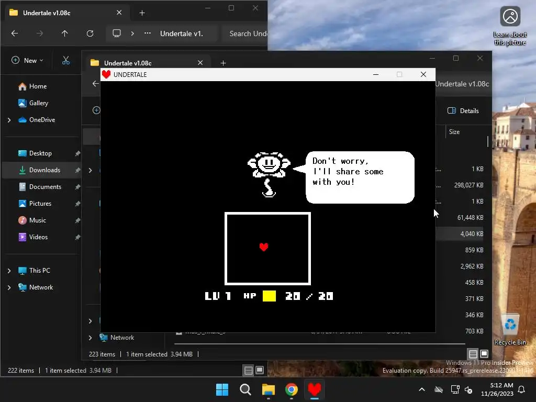The width and height of the screenshot is (536, 402).
Task: Click the three-dots breadcrumb overflow button
Action: (147, 33)
